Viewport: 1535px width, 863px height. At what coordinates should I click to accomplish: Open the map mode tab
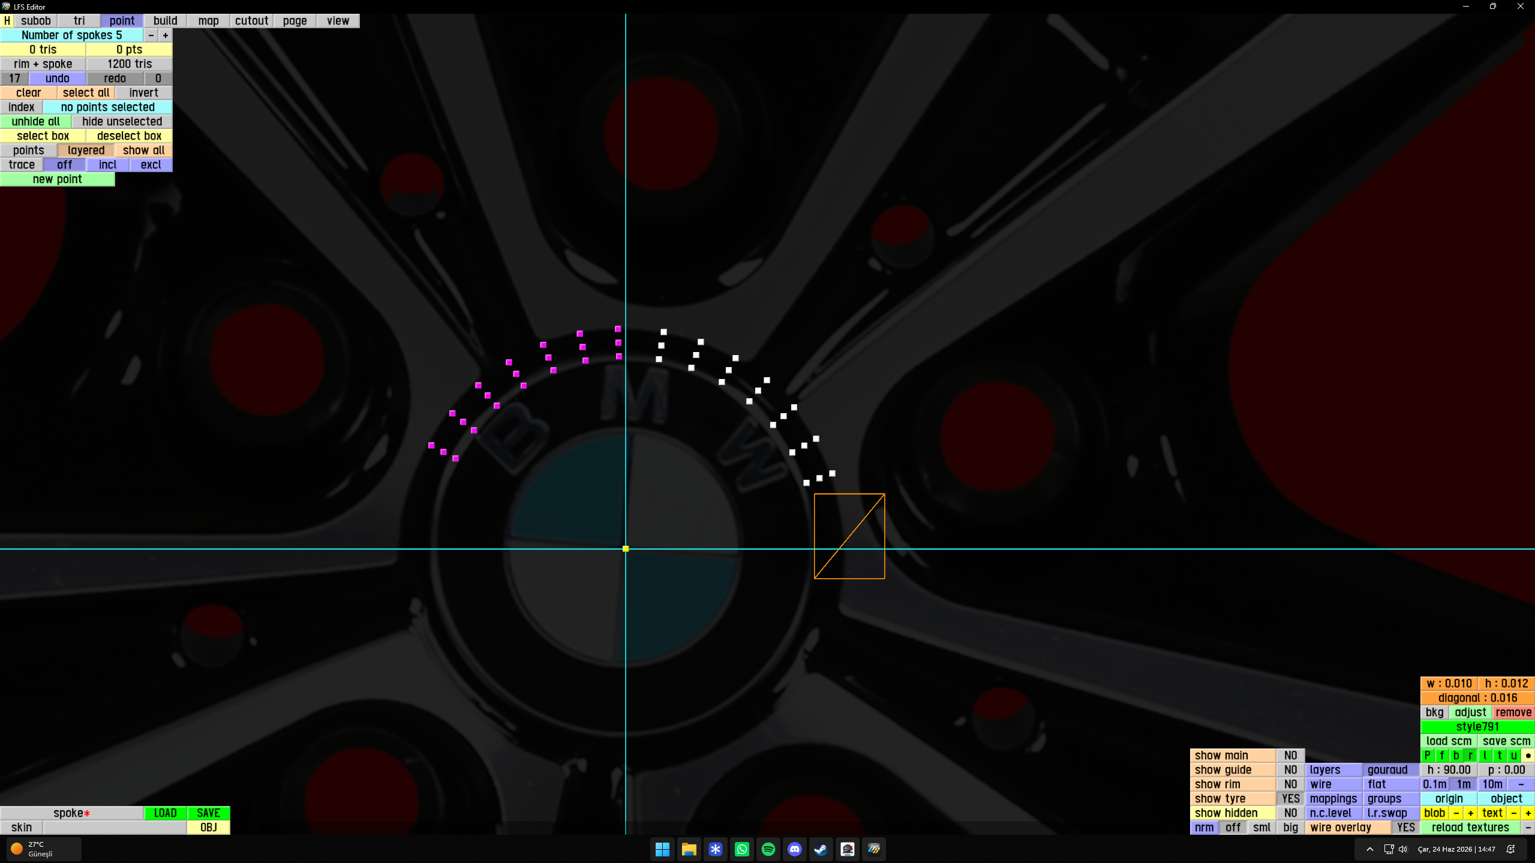pyautogui.click(x=209, y=20)
